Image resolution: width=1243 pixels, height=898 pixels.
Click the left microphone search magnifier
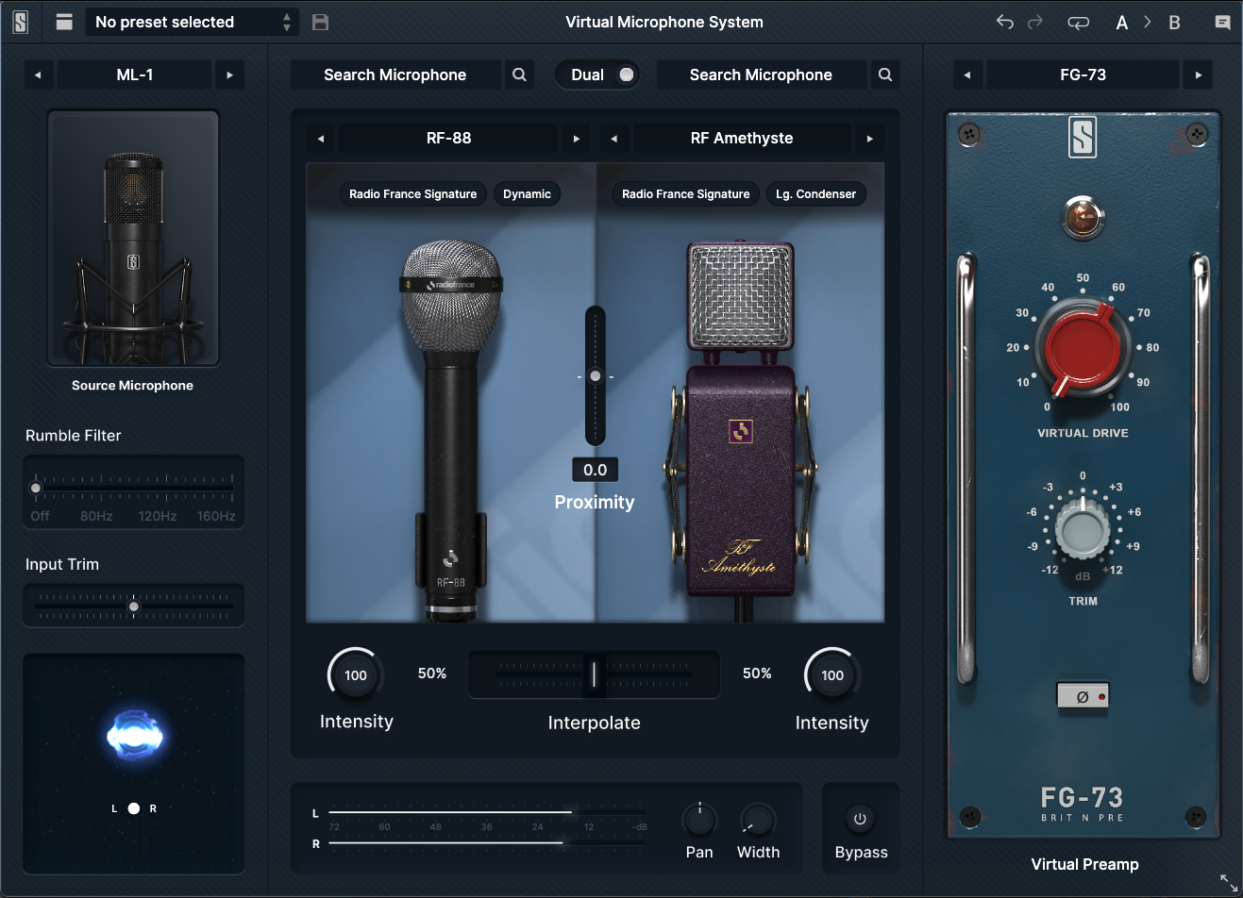click(519, 75)
